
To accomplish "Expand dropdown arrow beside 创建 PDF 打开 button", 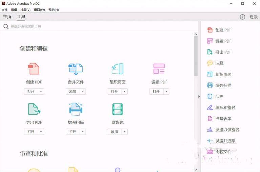I will click(41, 91).
